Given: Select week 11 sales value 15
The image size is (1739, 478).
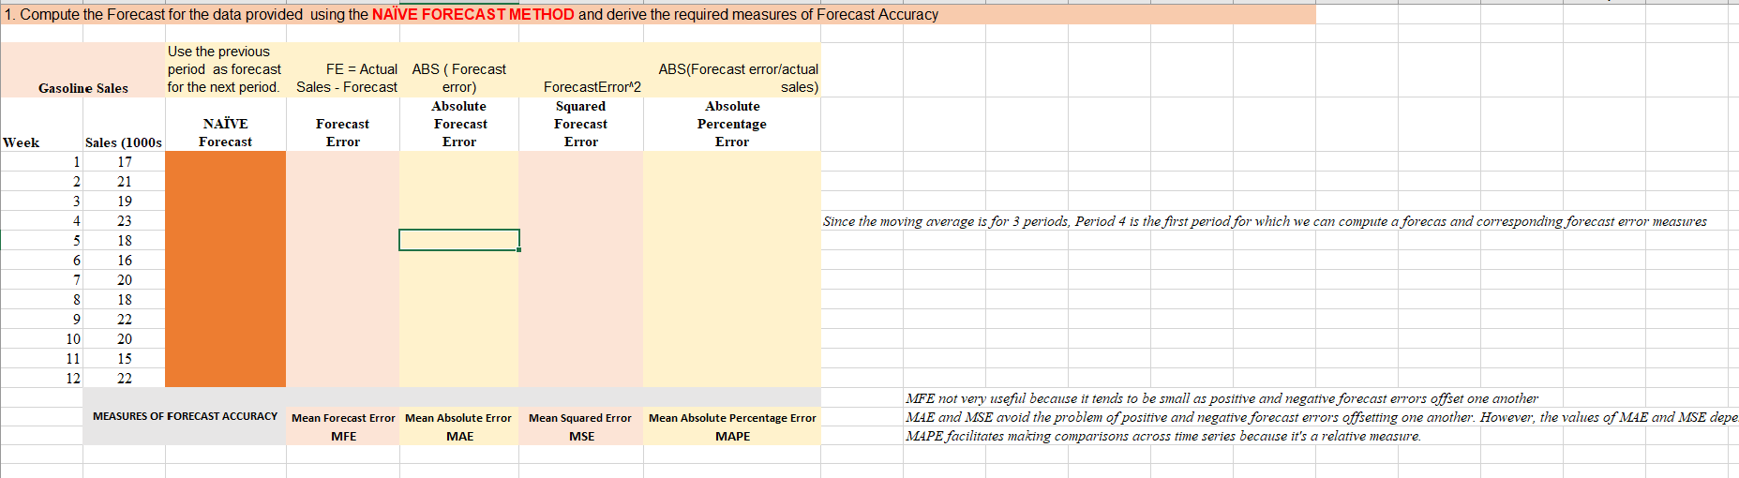Looking at the screenshot, I should pyautogui.click(x=124, y=359).
